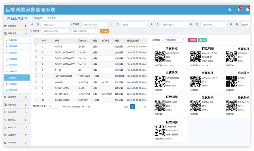Uncheck the row for DEV20190226000003
This screenshot has height=151, width=254.
tap(36, 52)
